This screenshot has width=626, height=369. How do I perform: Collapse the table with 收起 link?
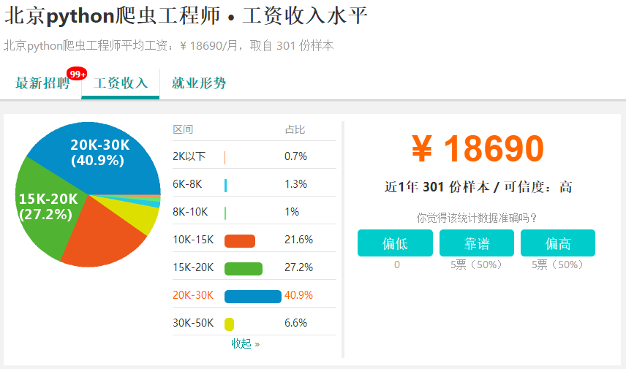point(246,343)
